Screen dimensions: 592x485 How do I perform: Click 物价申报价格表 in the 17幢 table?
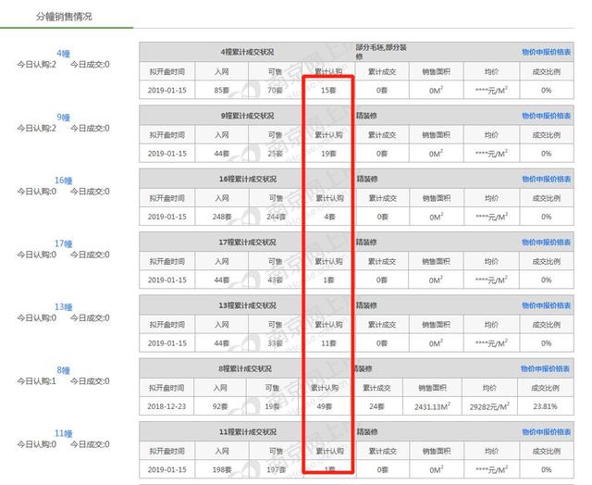point(546,242)
